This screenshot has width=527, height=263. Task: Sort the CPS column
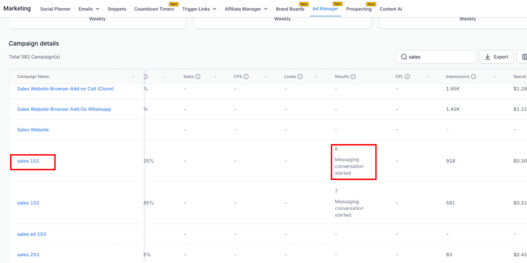point(265,77)
